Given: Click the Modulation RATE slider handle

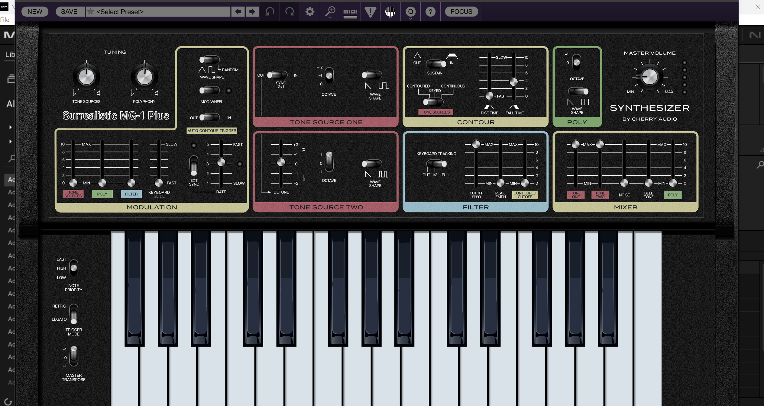Looking at the screenshot, I should pyautogui.click(x=221, y=162).
